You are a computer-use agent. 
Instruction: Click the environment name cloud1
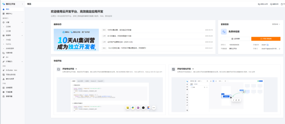coord(264,45)
